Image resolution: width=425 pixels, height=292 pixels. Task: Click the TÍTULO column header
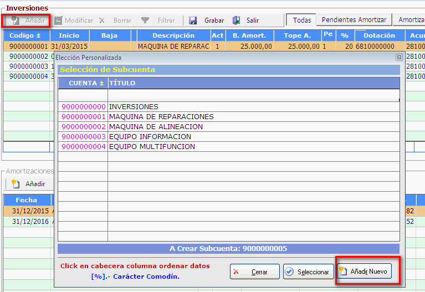(x=253, y=83)
